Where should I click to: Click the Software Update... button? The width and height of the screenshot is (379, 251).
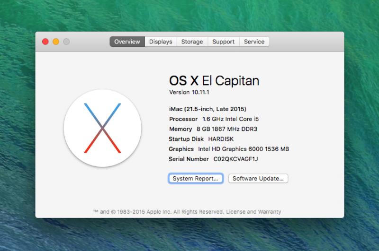258,178
